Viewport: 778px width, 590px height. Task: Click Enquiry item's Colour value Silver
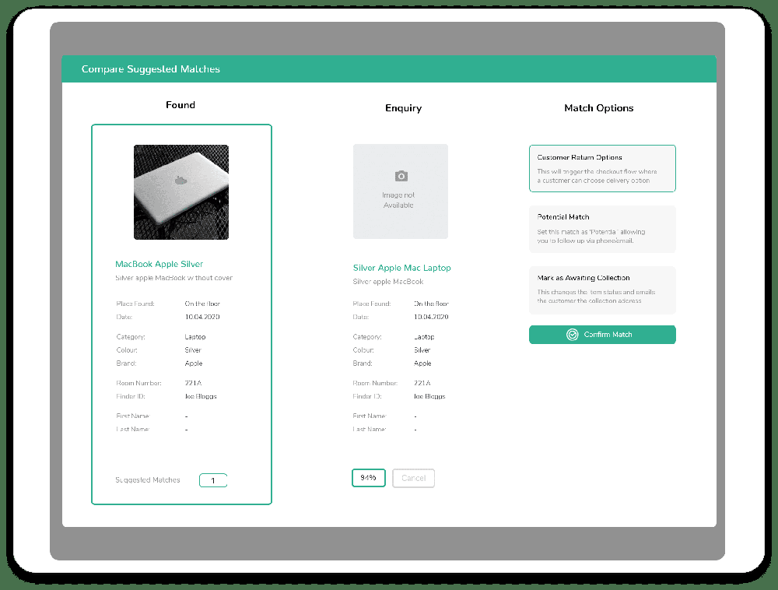click(422, 349)
